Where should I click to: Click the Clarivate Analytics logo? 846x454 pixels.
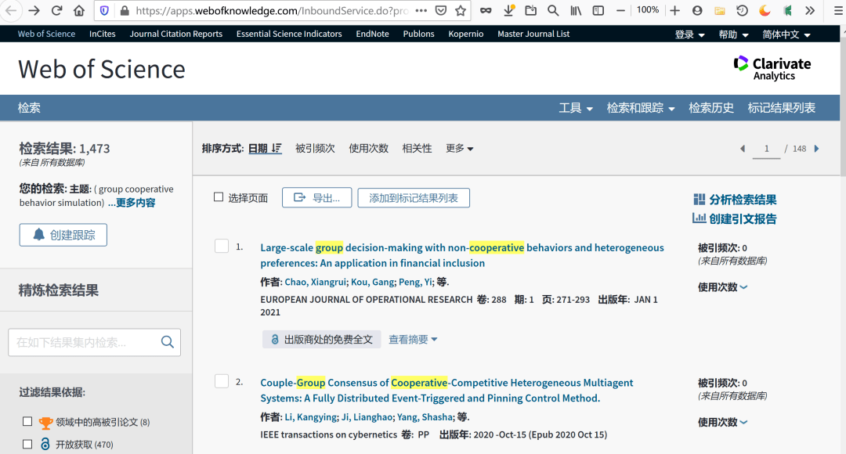[772, 68]
